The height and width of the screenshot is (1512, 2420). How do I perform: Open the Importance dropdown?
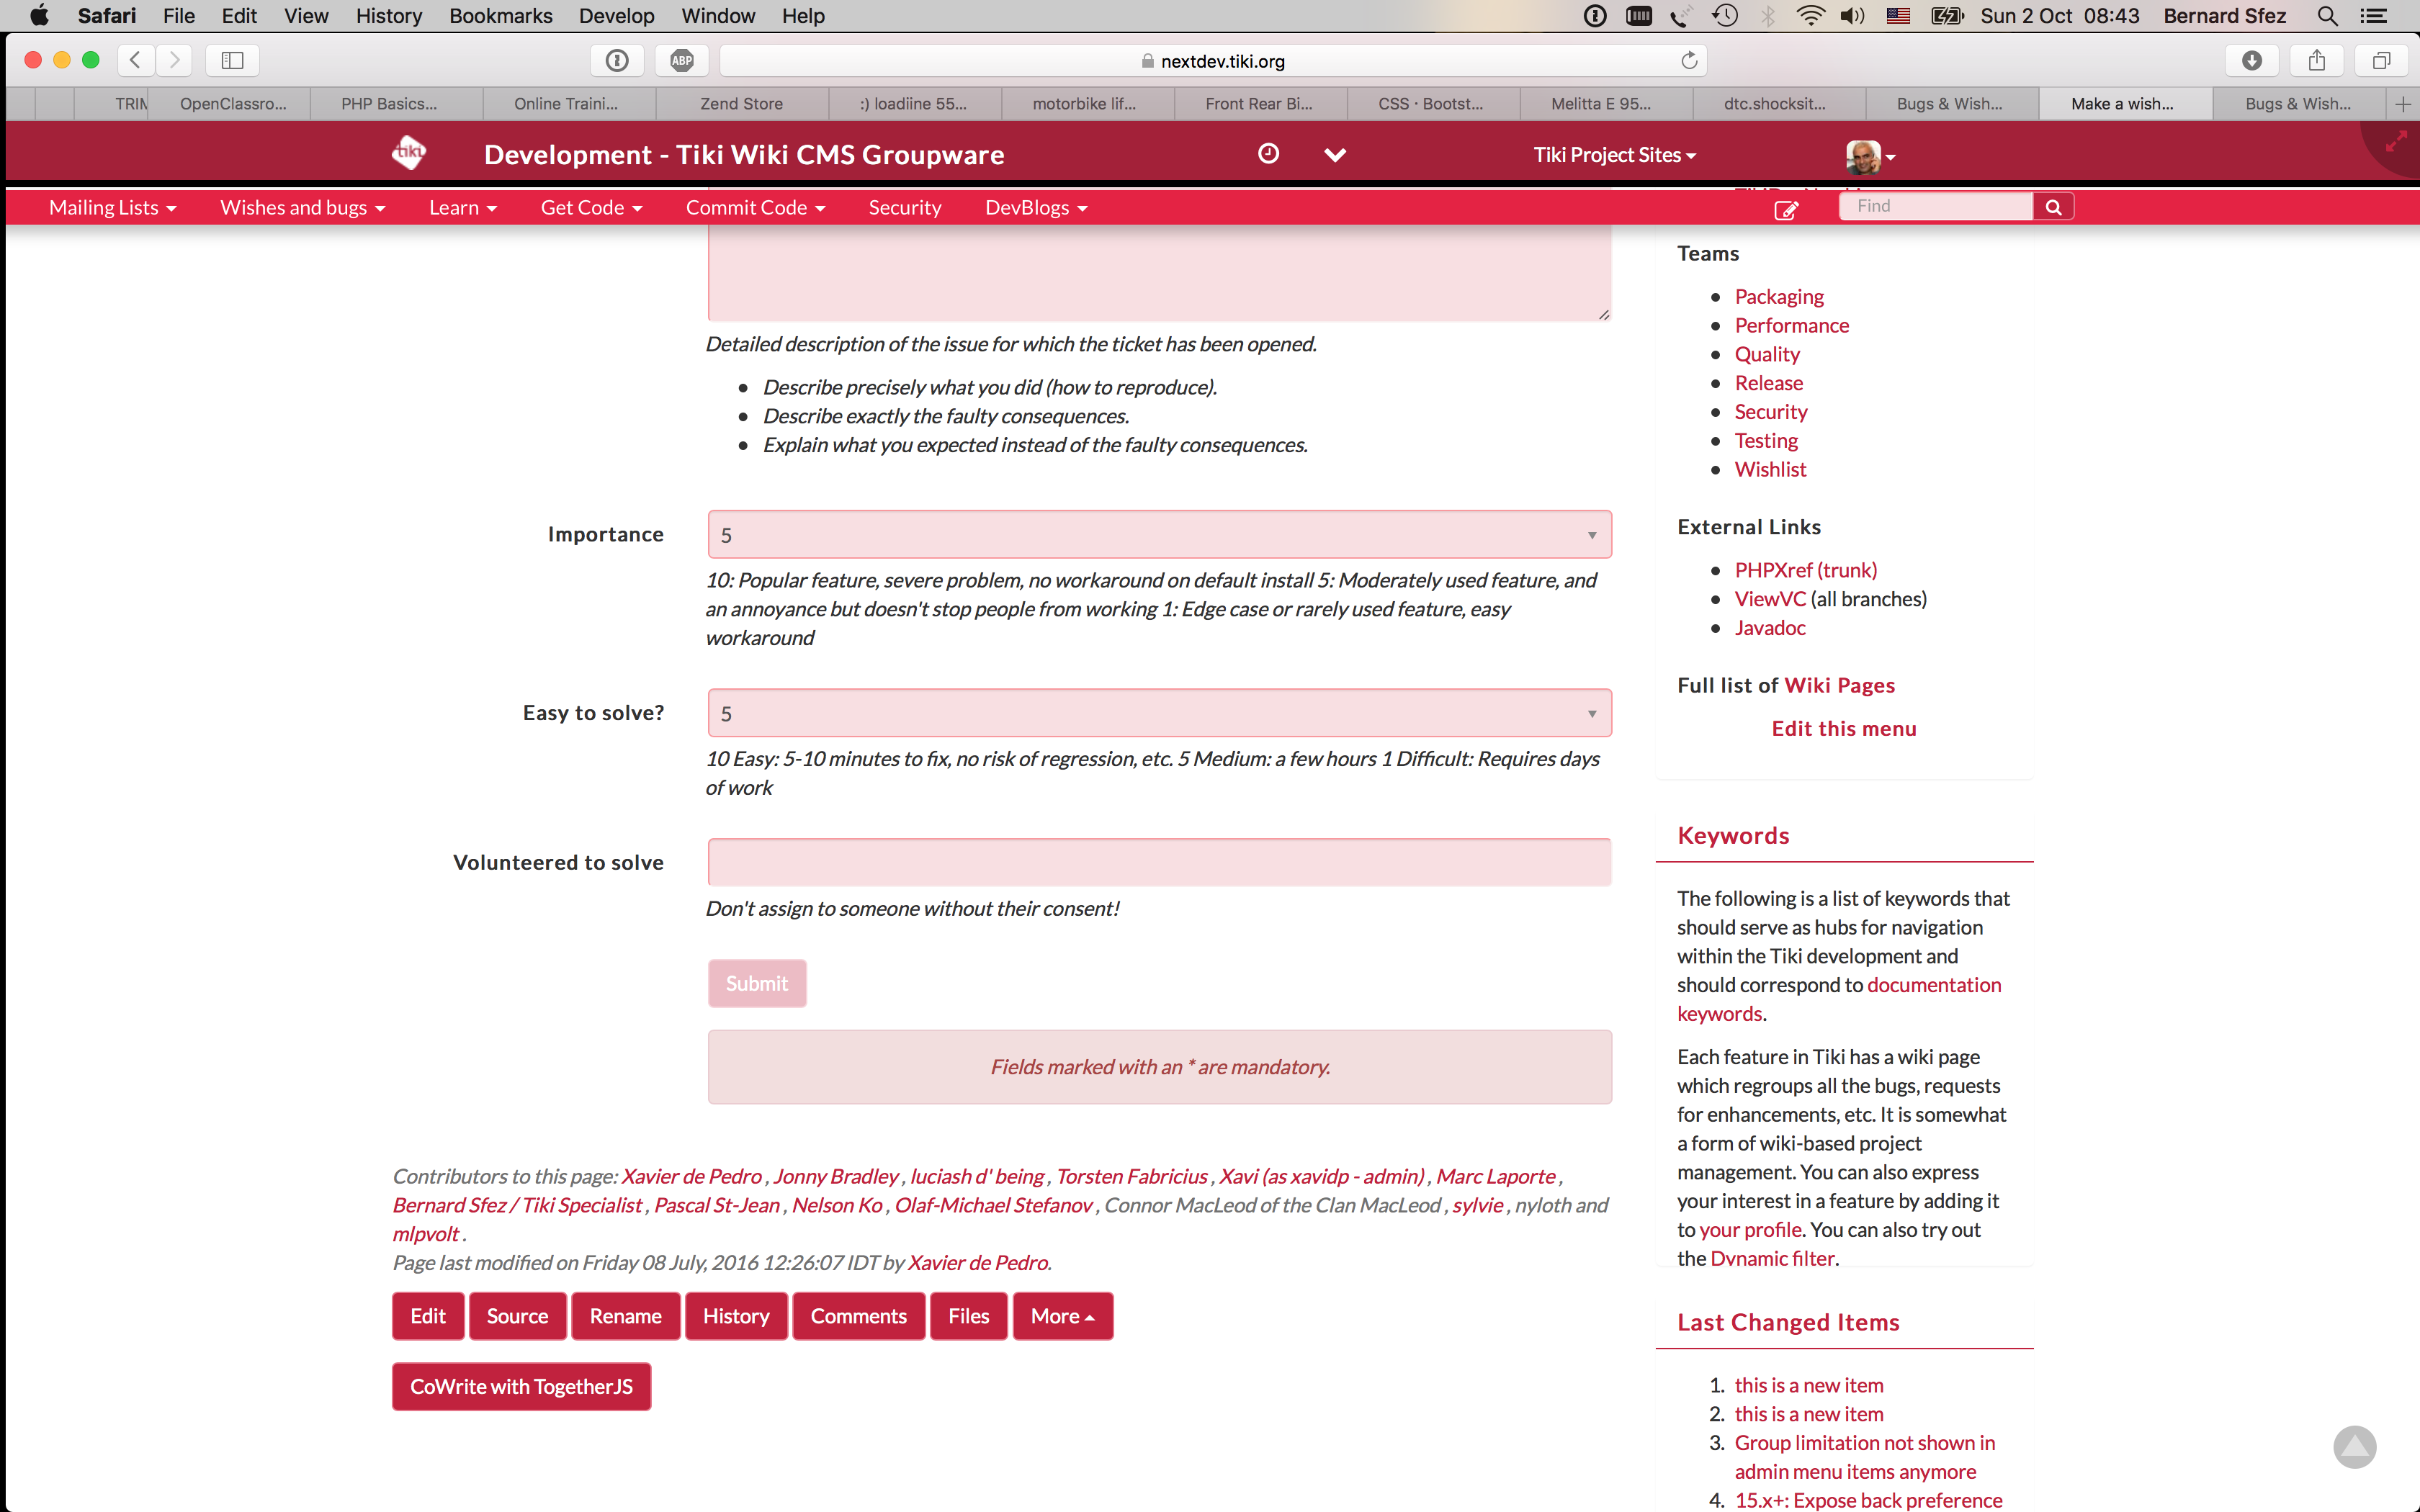click(1159, 535)
